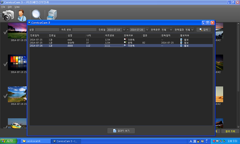Open the Edit menu

[10, 7]
